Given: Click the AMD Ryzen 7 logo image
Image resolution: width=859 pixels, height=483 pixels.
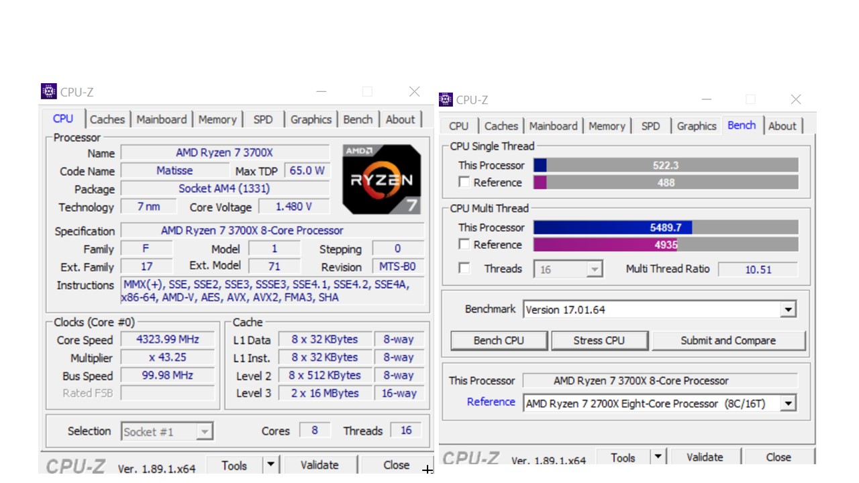Looking at the screenshot, I should (x=381, y=178).
